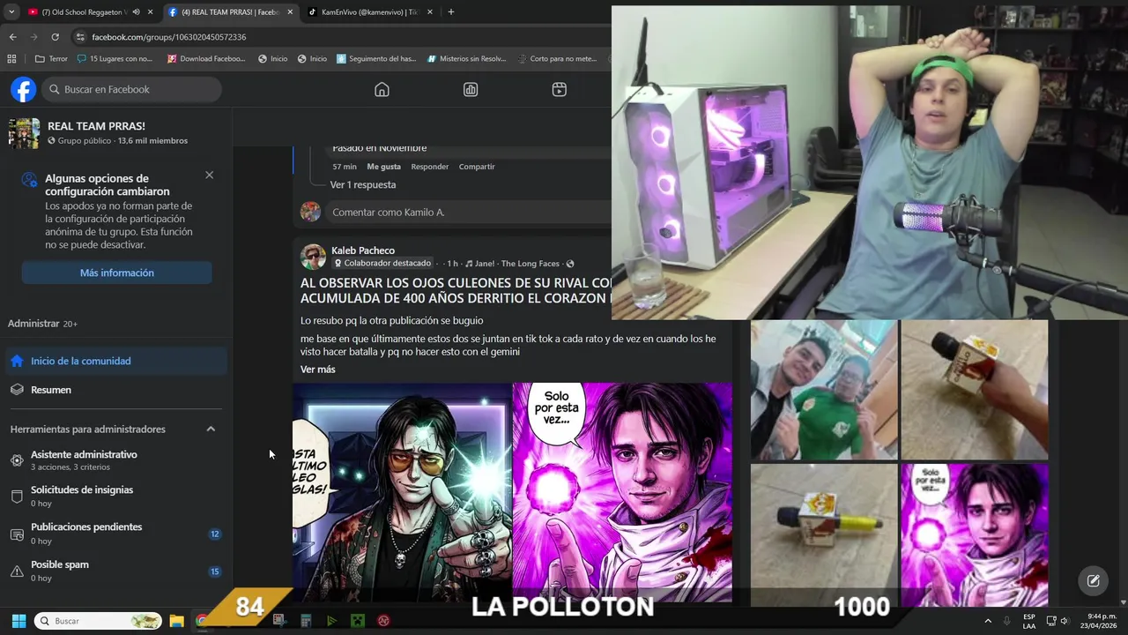Screen dimensions: 1128x635
Task: Reload the page
Action: tap(55, 37)
